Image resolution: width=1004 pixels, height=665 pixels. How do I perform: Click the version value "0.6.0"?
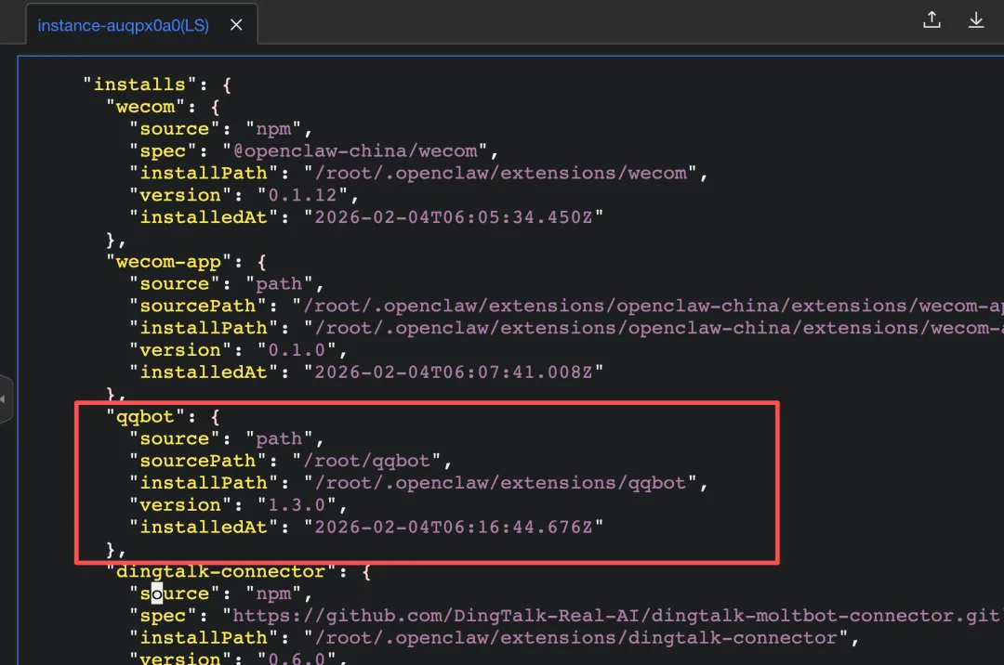point(297,658)
